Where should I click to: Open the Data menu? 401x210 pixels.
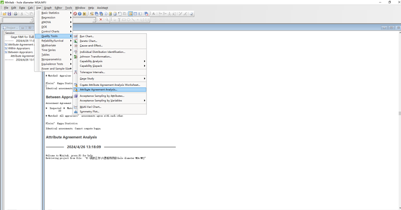pos(22,8)
